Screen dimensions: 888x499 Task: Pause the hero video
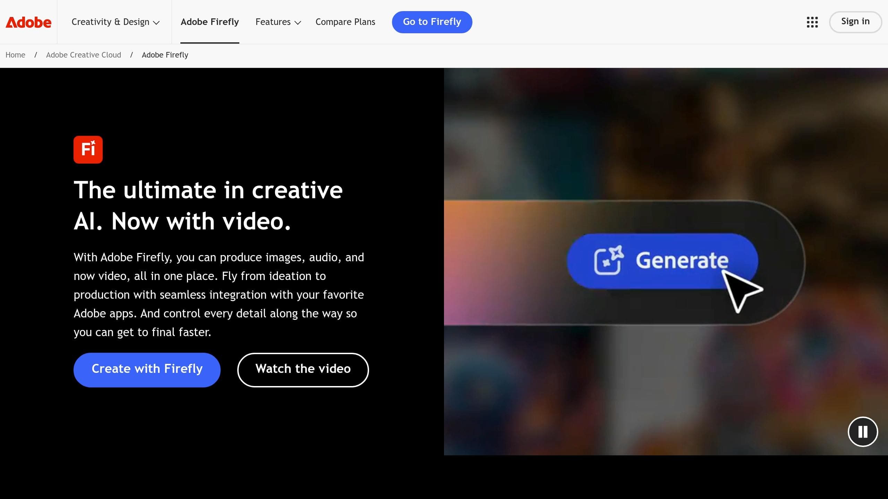click(x=863, y=432)
